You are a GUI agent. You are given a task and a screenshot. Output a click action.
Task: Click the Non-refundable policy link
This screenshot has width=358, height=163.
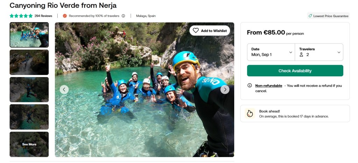268,85
